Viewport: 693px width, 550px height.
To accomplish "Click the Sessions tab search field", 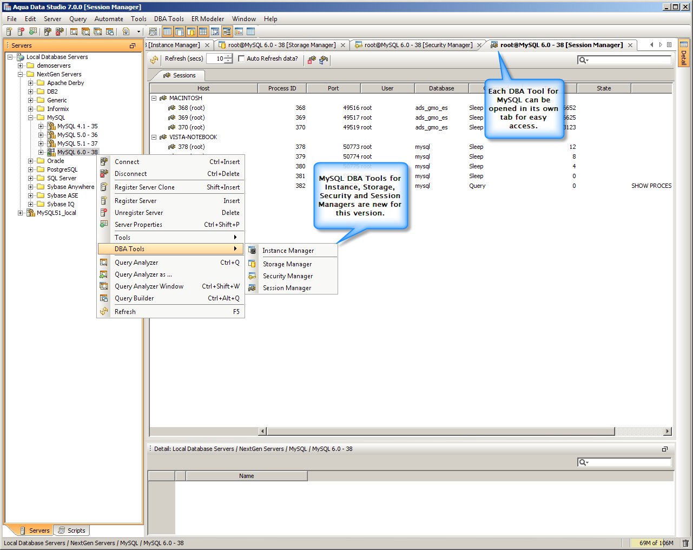I will tap(624, 60).
